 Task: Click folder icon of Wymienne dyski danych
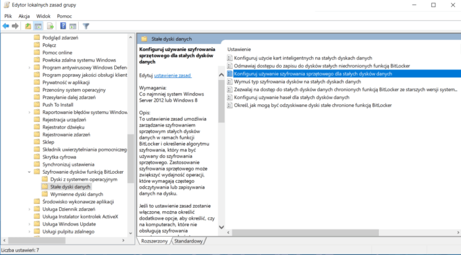point(45,194)
